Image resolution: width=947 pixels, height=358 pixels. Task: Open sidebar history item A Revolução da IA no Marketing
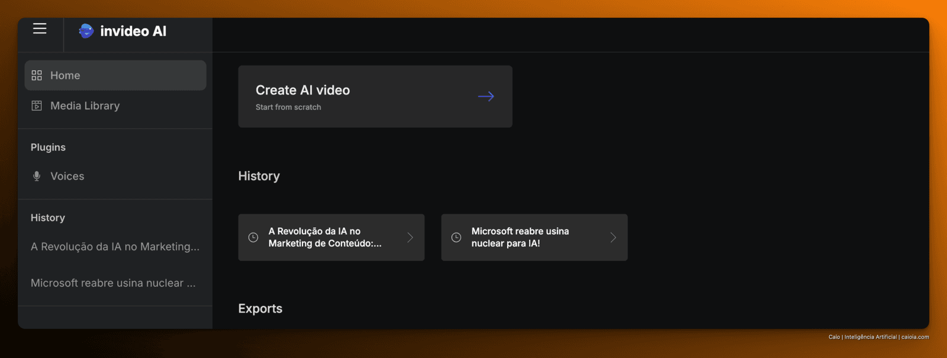click(x=115, y=246)
